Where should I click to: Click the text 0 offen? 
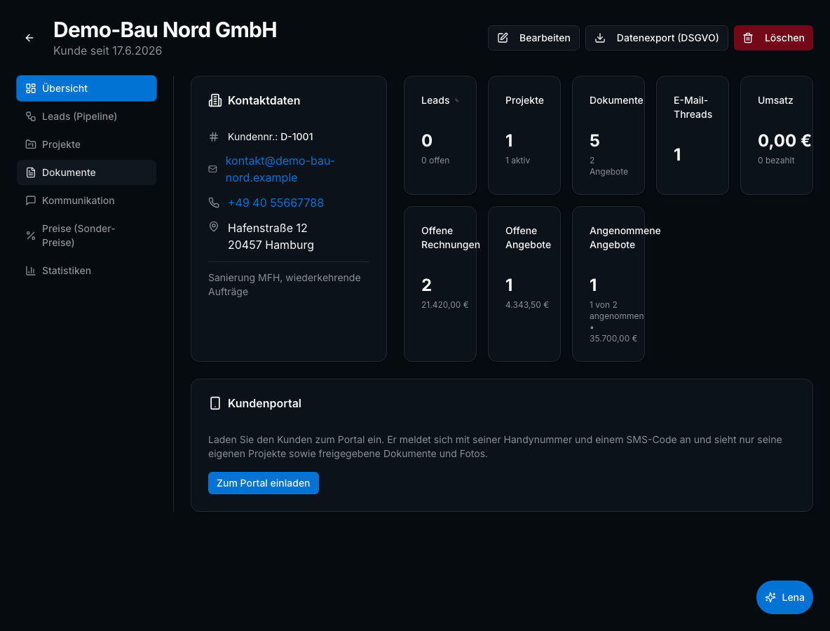[x=435, y=161]
